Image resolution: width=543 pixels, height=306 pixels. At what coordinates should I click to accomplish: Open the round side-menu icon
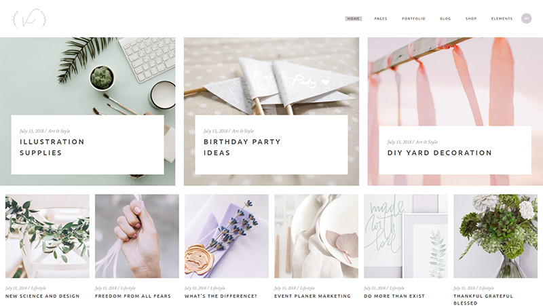(527, 19)
